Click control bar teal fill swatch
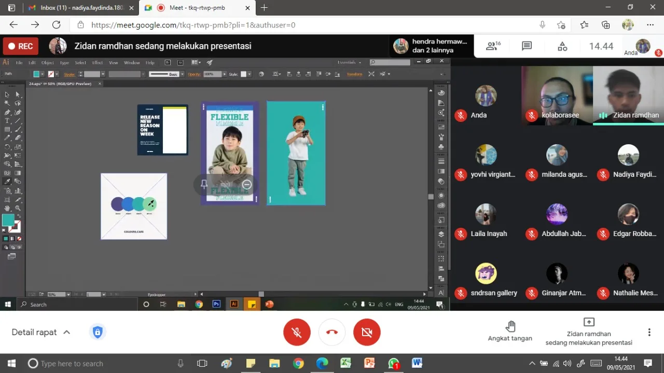Screen dimensions: 664x373 36,74
